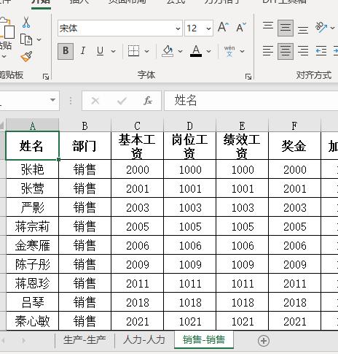338x354 pixels.
Task: Click the Orientation text rotation icon
Action: point(321,27)
